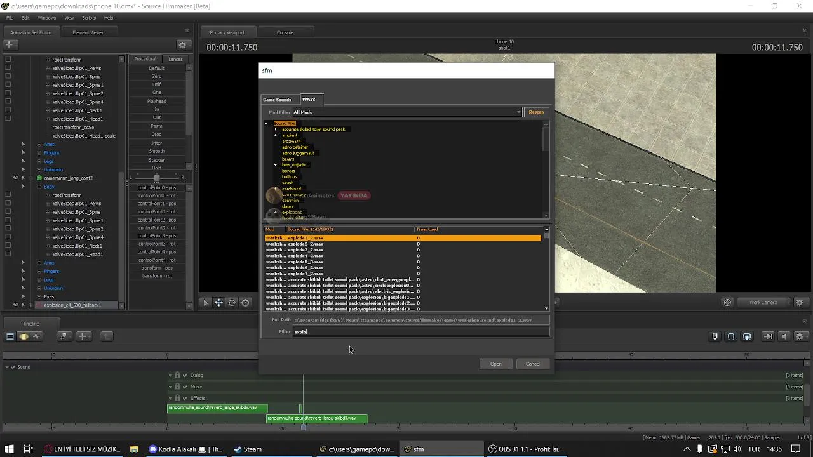813x457 pixels.
Task: Check the box beside first ValveBiped.Bip01_Neck1
Action: (8, 110)
